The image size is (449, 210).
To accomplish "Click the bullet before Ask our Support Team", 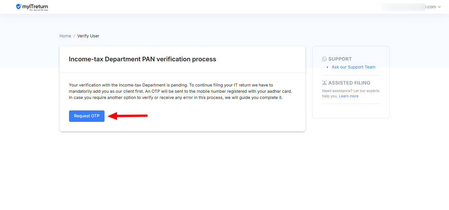I will coord(327,67).
